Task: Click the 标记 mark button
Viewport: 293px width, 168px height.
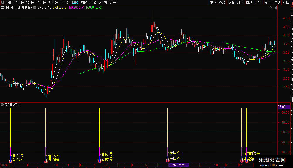Action: (267, 2)
